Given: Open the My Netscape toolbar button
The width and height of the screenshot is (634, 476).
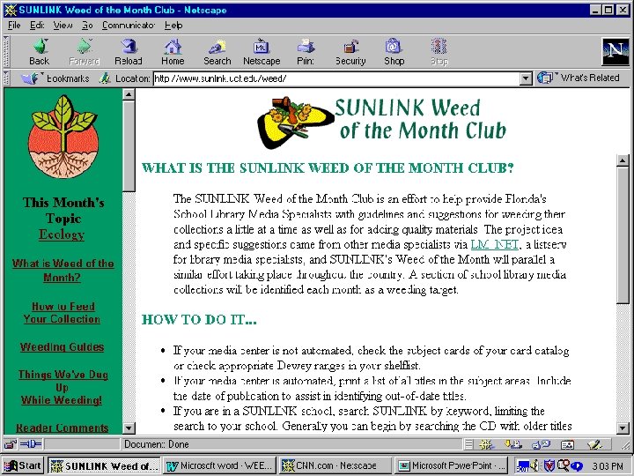Looking at the screenshot, I should (262, 52).
